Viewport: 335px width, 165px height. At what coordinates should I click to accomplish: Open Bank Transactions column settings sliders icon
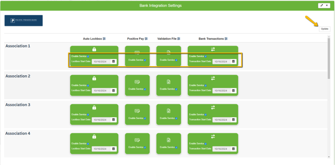(x=226, y=39)
